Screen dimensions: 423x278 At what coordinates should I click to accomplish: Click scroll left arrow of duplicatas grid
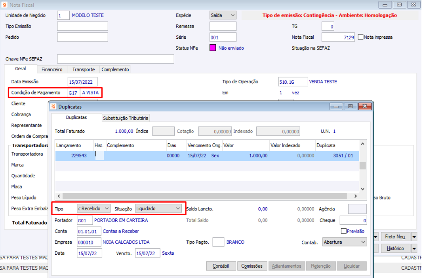pos(59,196)
